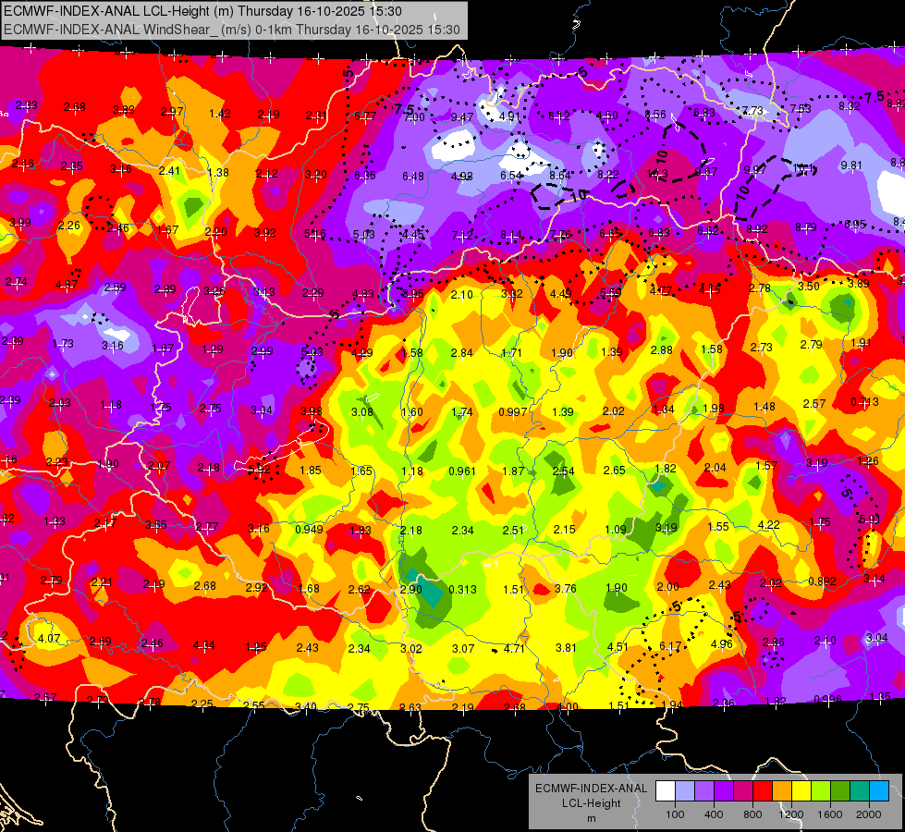This screenshot has height=832, width=905.
Task: Select the magenta legend color swatch
Action: click(743, 791)
